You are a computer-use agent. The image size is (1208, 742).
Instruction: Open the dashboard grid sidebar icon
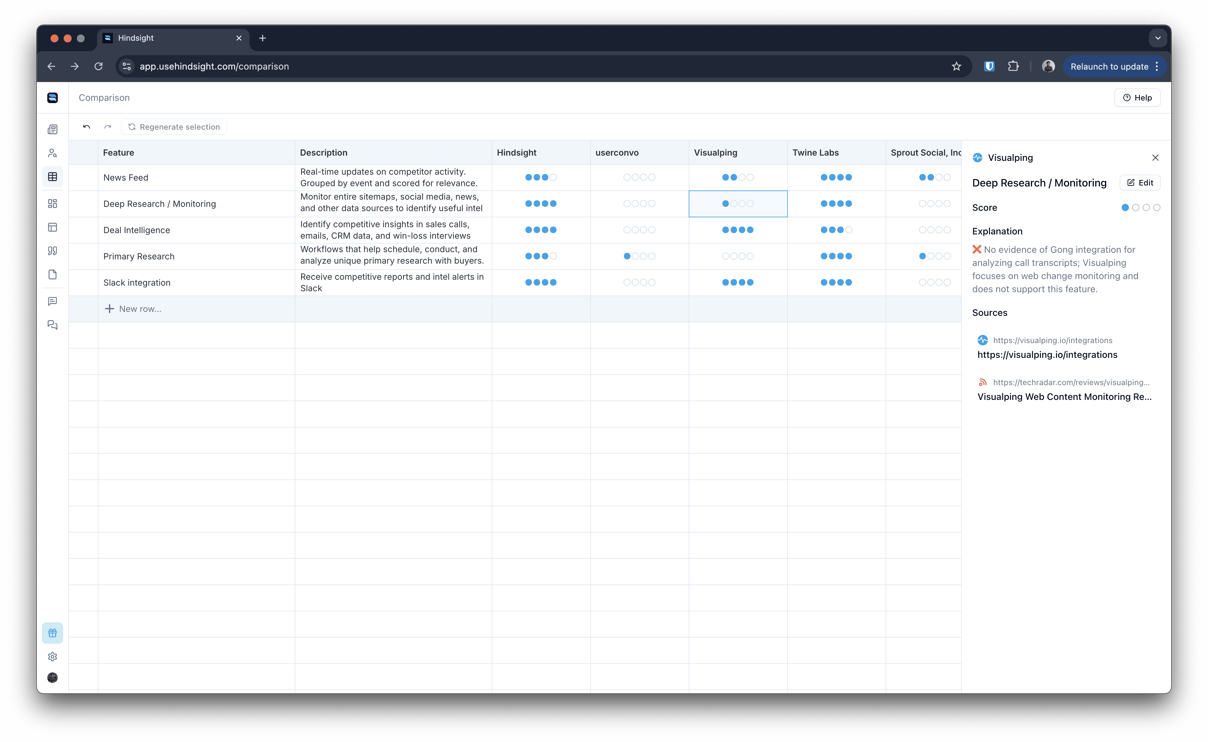[x=53, y=203]
